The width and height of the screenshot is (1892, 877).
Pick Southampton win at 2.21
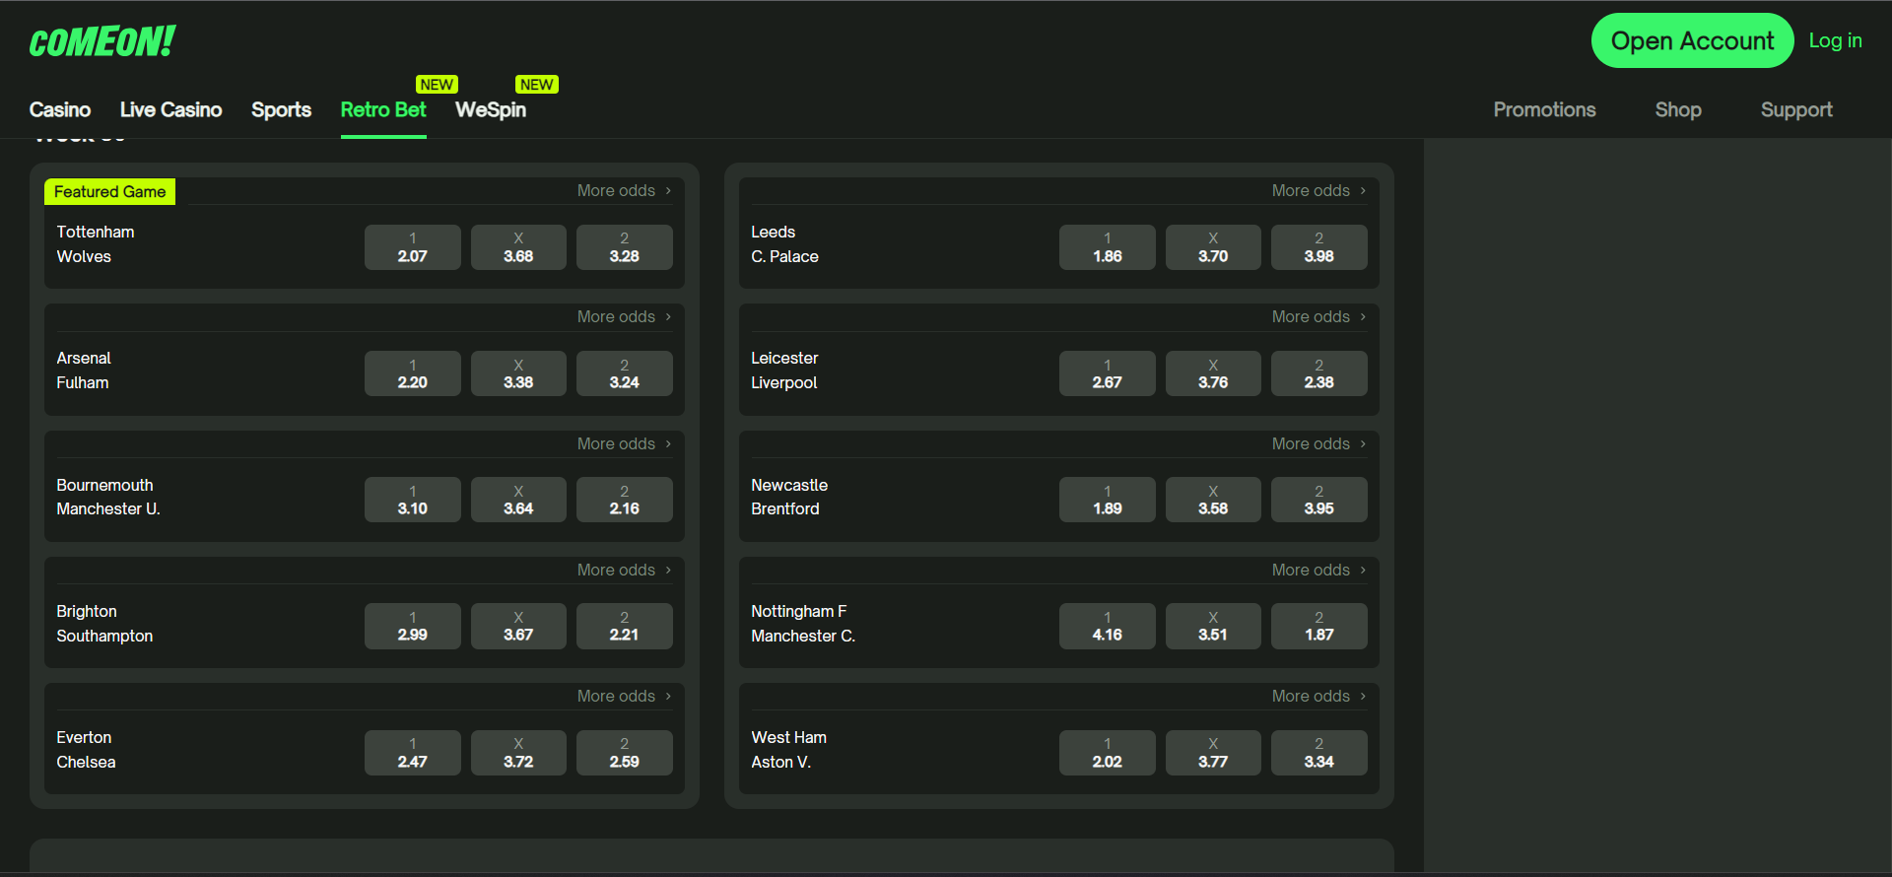pos(625,626)
